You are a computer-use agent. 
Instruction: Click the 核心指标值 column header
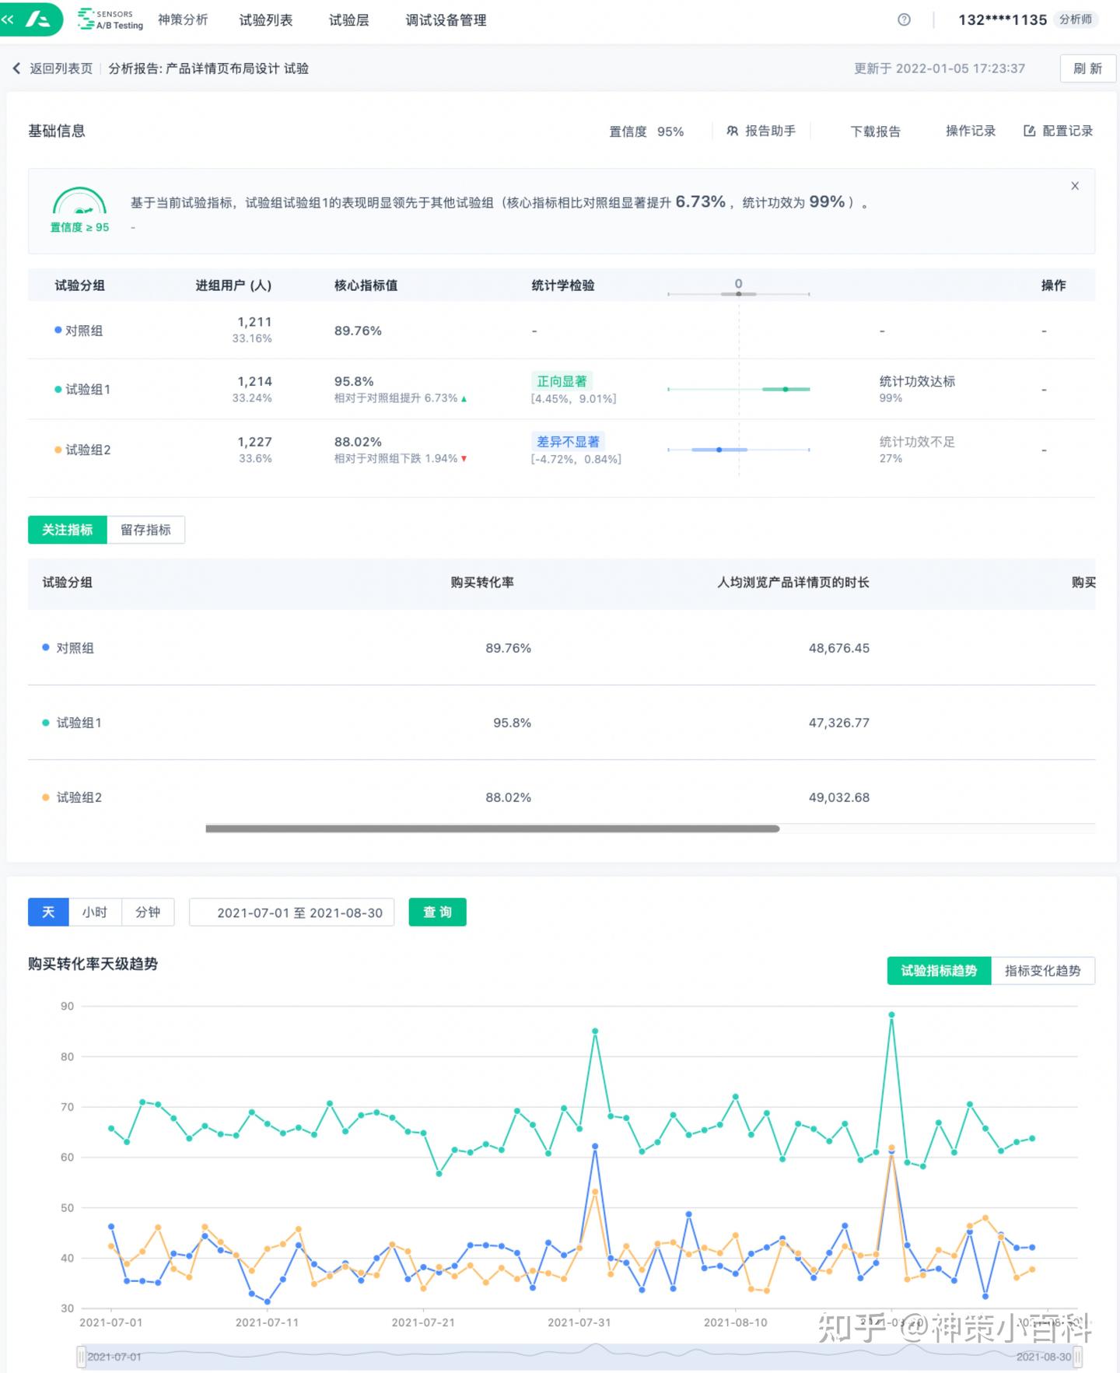366,285
